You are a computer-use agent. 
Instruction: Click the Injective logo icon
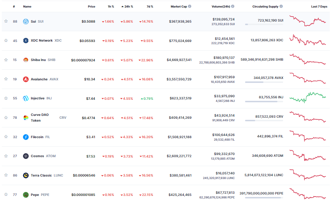[x=26, y=98]
